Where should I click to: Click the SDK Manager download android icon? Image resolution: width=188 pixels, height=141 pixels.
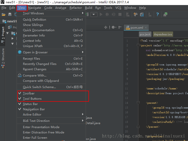pyautogui.click(x=149, y=15)
